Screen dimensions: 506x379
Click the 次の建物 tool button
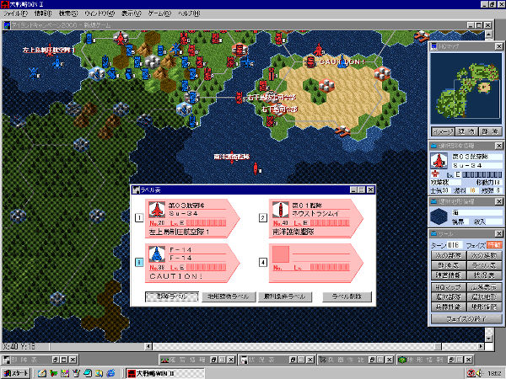pyautogui.click(x=484, y=256)
